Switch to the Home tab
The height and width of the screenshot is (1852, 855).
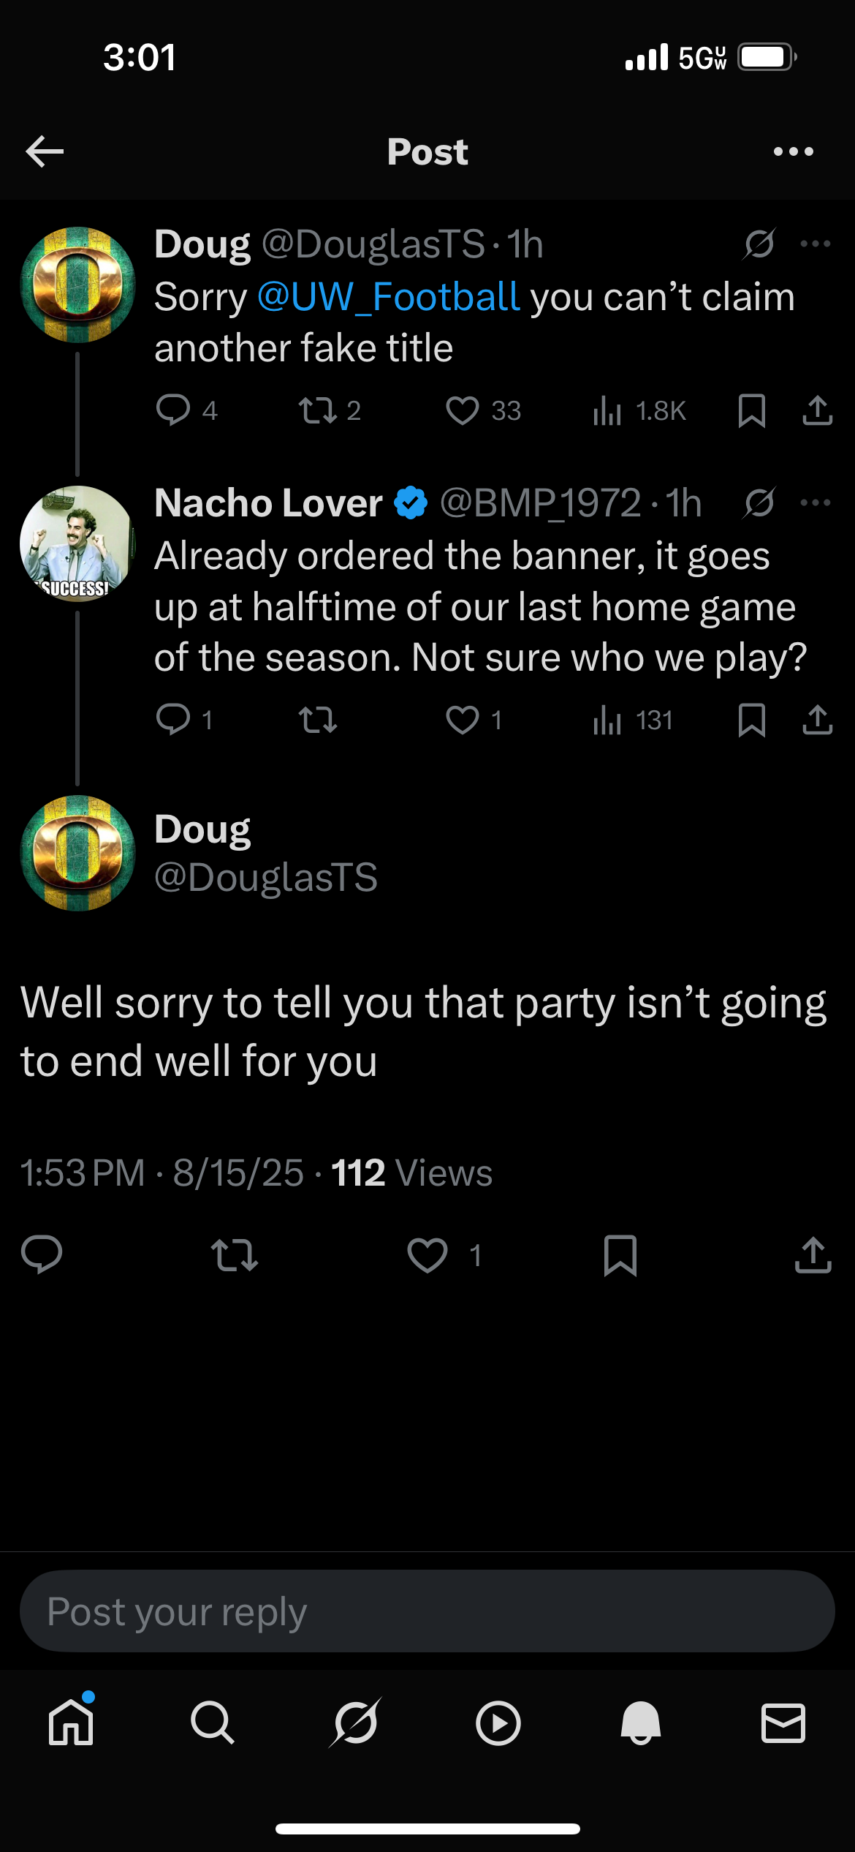pos(71,1723)
